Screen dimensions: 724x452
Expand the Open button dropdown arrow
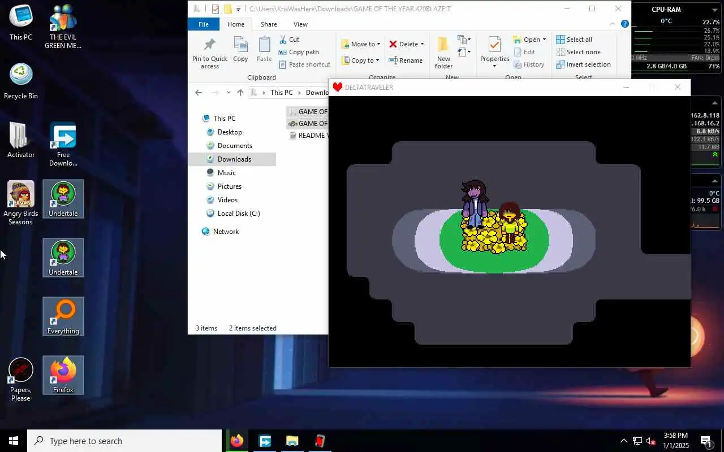point(544,40)
